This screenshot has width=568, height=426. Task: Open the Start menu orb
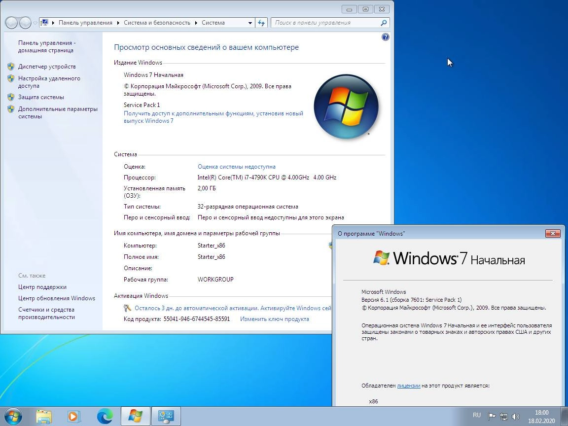coord(13,416)
